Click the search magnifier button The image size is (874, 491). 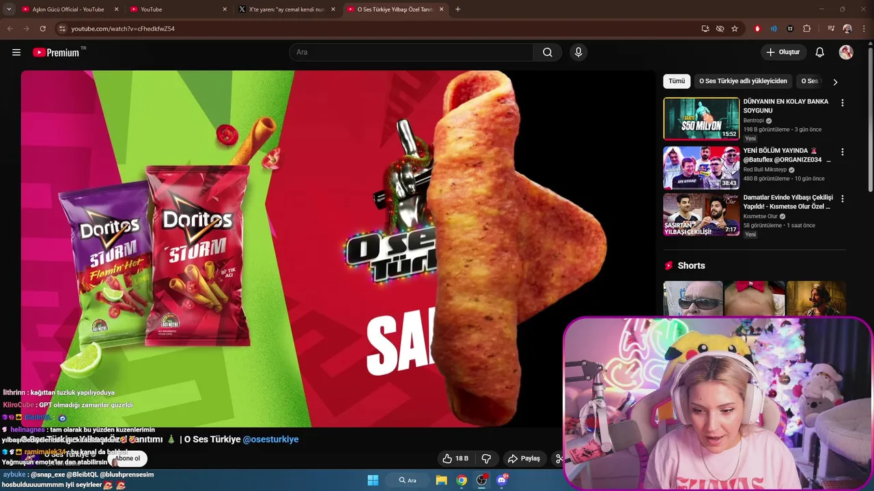point(548,53)
